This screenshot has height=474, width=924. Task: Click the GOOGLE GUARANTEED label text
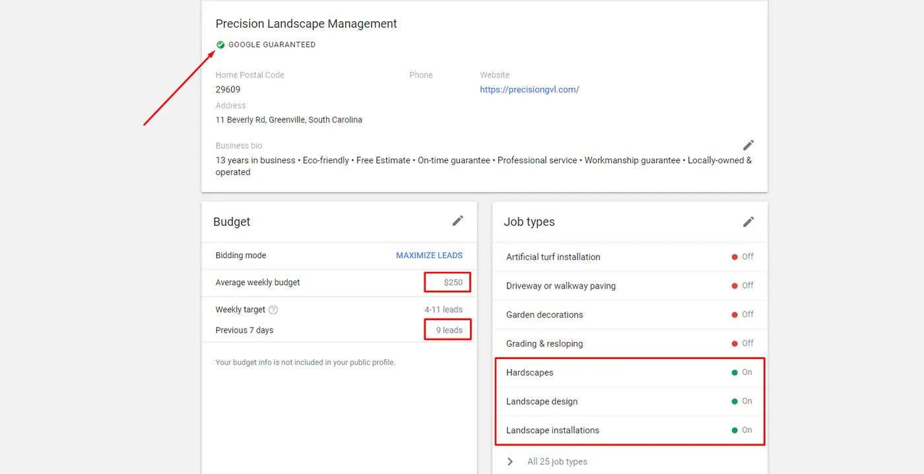[272, 45]
